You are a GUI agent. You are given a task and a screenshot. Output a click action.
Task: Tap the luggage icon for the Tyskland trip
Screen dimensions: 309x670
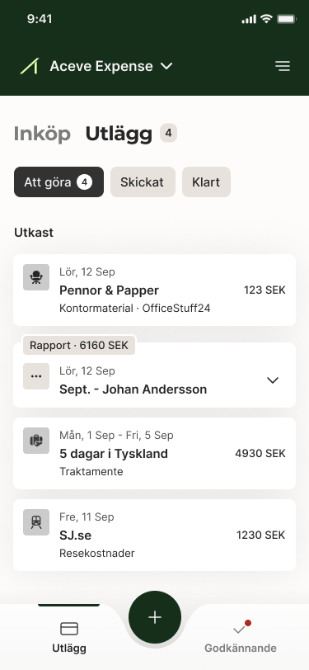pos(36,441)
